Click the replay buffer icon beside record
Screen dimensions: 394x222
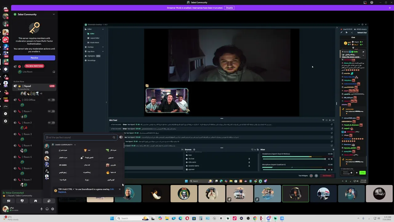(x=316, y=176)
